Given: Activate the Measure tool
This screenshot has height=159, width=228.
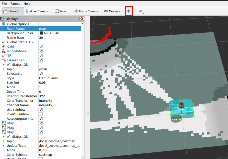Looking at the screenshot, I should (112, 11).
